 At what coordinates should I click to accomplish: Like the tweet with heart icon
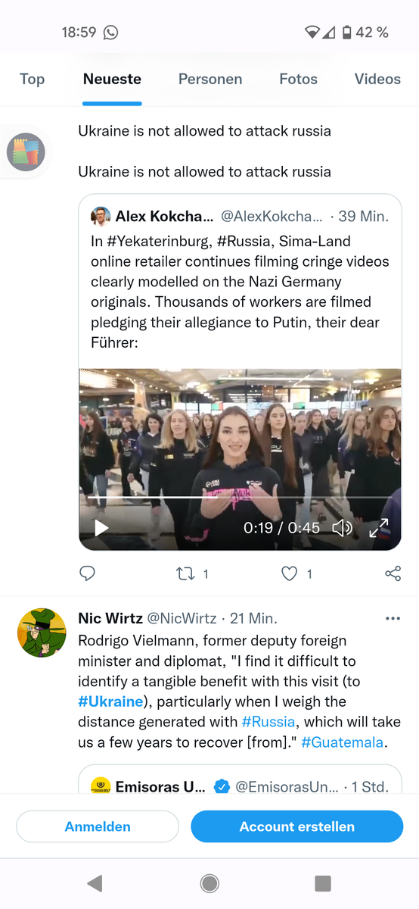coord(290,573)
